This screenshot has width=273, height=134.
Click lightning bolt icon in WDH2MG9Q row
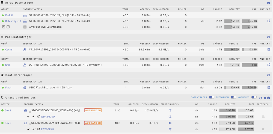pyautogui.click(x=33, y=117)
